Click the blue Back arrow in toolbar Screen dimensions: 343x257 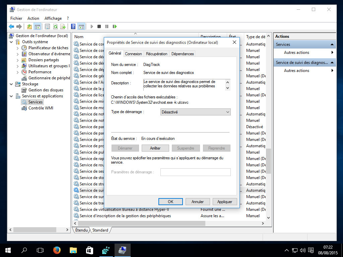click(x=11, y=26)
